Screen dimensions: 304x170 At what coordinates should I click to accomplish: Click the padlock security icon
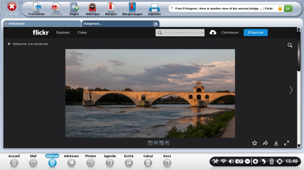280,8
